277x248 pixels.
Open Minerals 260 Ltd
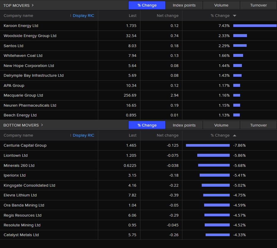(19, 166)
